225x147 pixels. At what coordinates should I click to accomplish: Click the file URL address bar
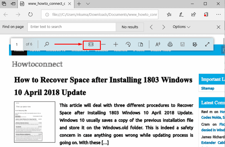pyautogui.click(x=100, y=14)
